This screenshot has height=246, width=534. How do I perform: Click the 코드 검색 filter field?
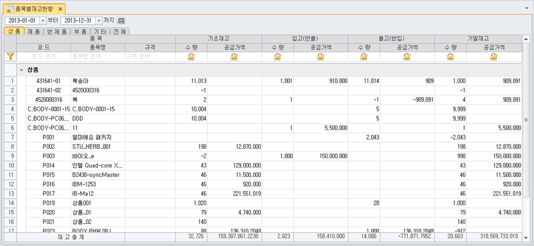coord(43,57)
